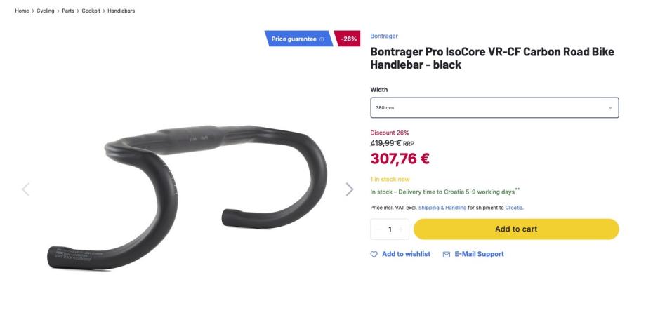Show the next product image arrow
This screenshot has width=646, height=315.
coord(350,189)
